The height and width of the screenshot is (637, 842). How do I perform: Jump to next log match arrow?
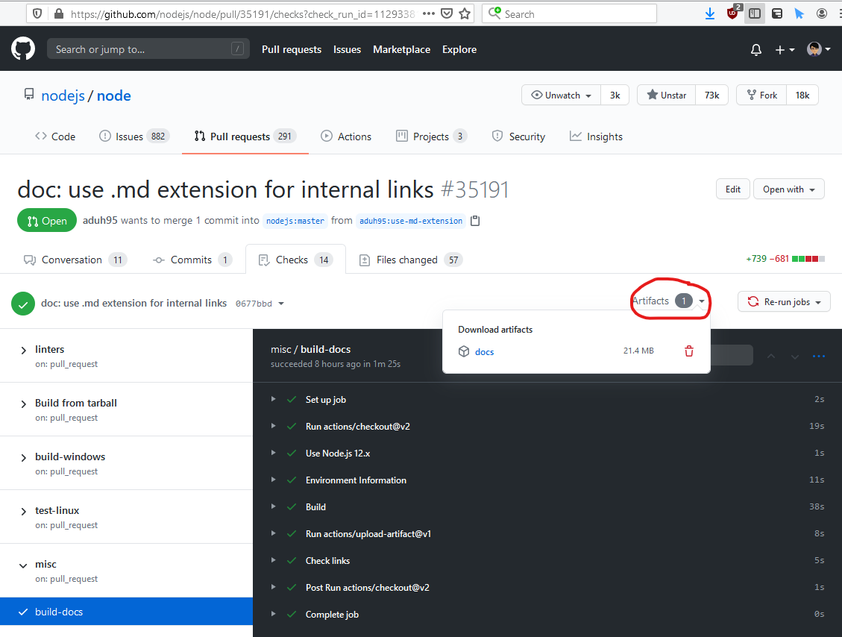[795, 357]
